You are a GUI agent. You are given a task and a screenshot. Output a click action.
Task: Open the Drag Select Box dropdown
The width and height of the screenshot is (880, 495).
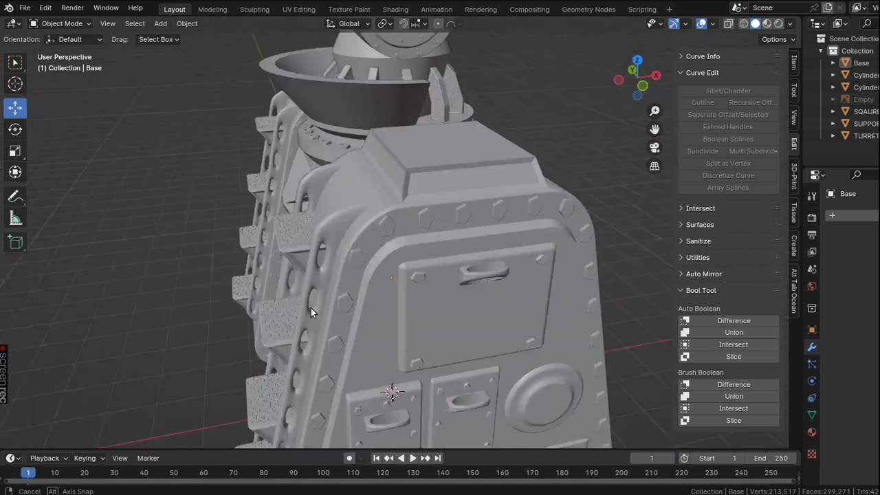(x=159, y=39)
